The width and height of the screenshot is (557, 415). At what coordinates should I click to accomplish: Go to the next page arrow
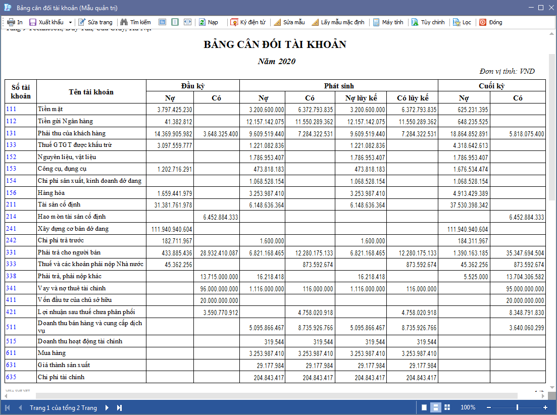(107, 407)
